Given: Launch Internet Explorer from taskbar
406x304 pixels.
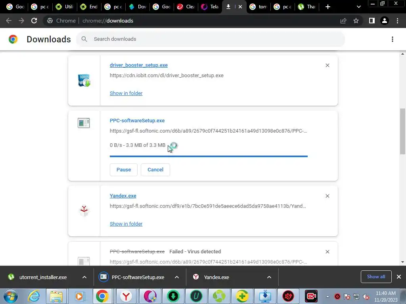Looking at the screenshot, I should 34,296.
